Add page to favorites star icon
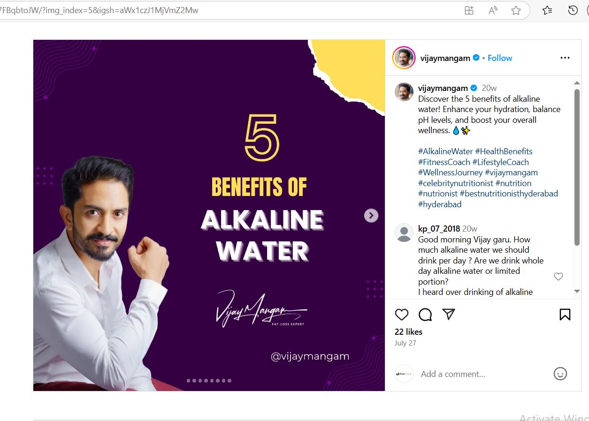The width and height of the screenshot is (589, 421). (x=516, y=10)
